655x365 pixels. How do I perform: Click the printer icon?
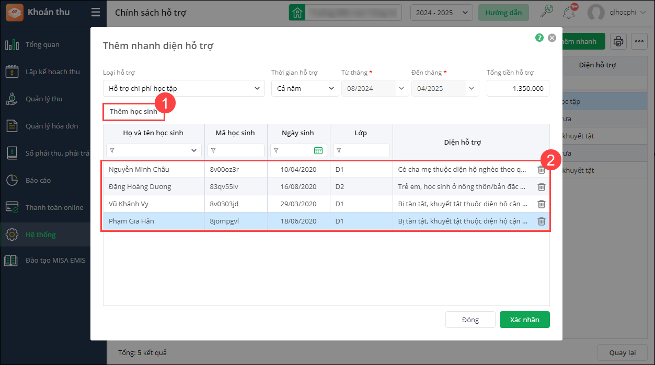pyautogui.click(x=618, y=41)
